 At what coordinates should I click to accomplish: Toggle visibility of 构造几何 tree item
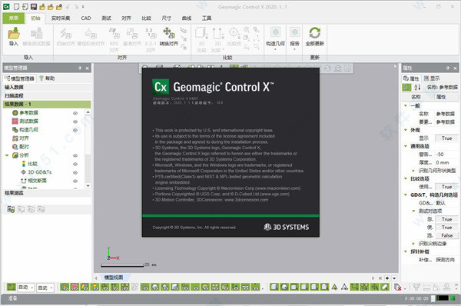(75, 130)
